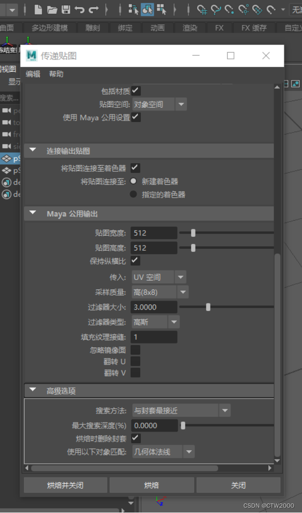Adjust the 贴图高度 slider handle
This screenshot has width=302, height=513.
193,248
